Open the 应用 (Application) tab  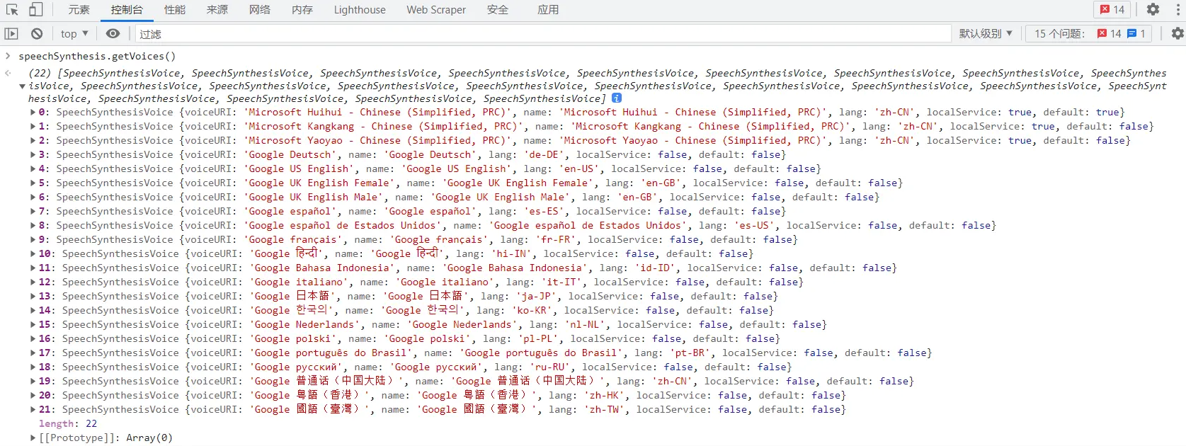[x=548, y=10]
